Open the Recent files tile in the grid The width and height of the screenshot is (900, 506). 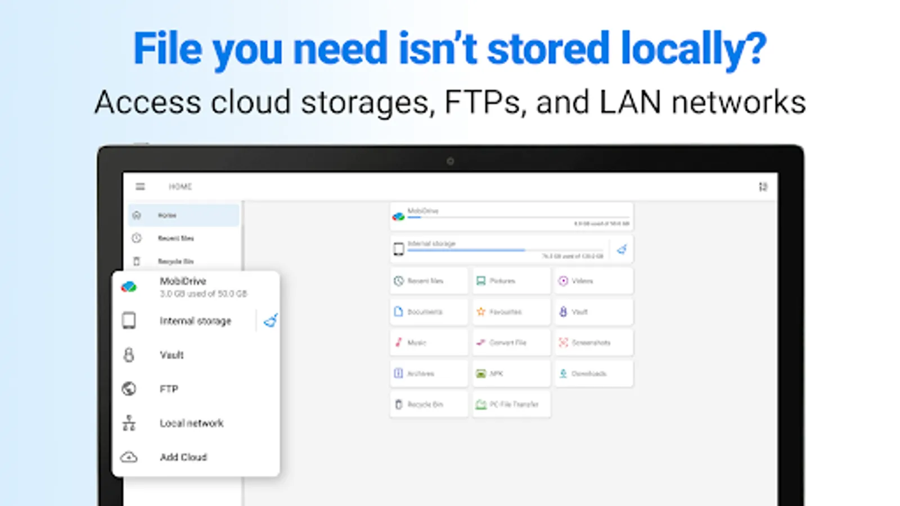point(429,281)
